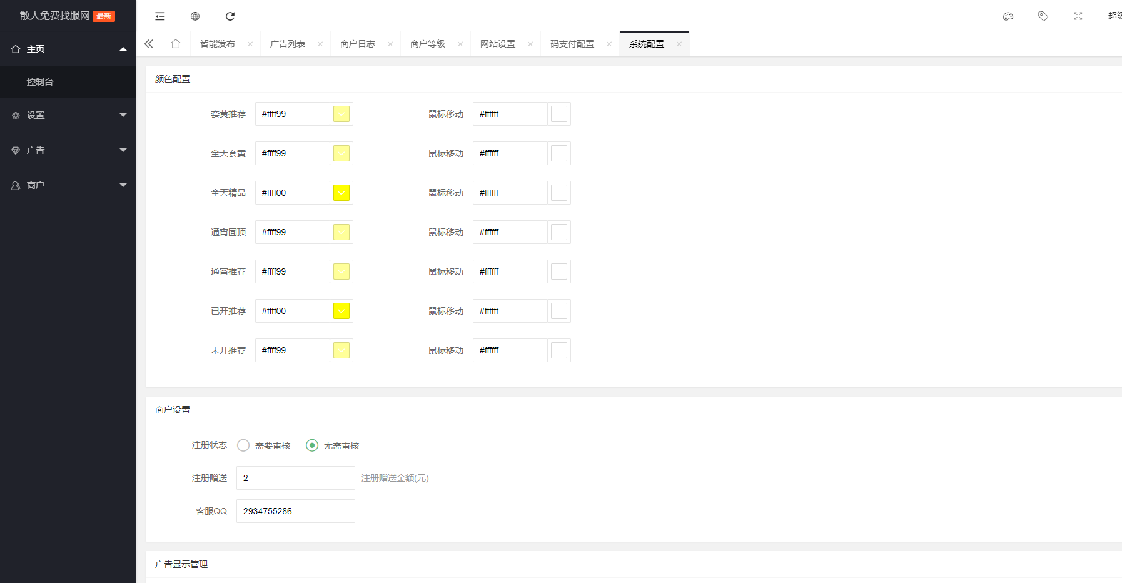The image size is (1122, 583).
Task: Click the 商户设置 section header
Action: pyautogui.click(x=173, y=410)
